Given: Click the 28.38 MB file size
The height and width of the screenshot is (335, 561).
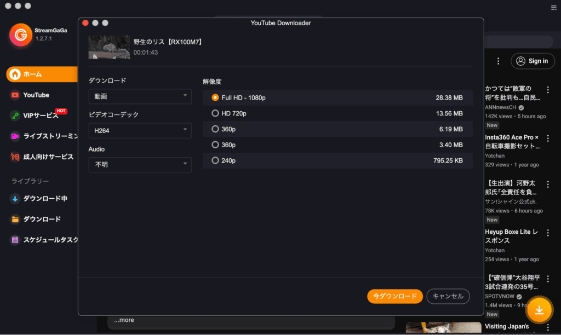Looking at the screenshot, I should click(449, 97).
